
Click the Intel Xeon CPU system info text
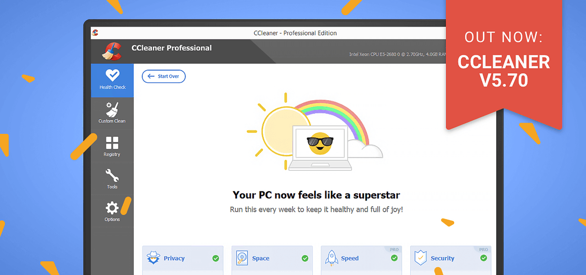pyautogui.click(x=398, y=54)
